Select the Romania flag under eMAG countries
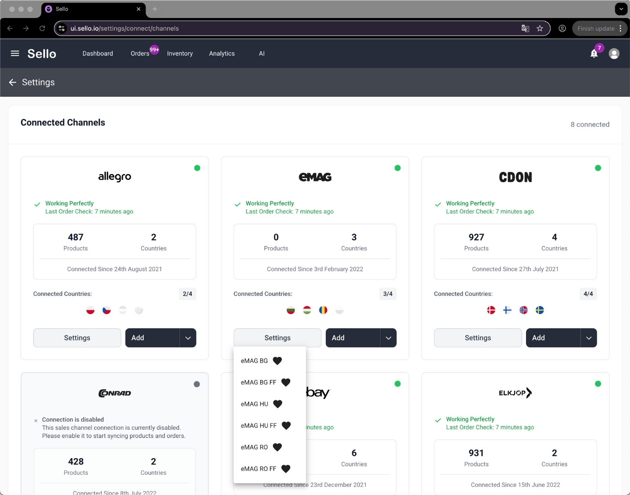This screenshot has height=495, width=630. pos(323,310)
